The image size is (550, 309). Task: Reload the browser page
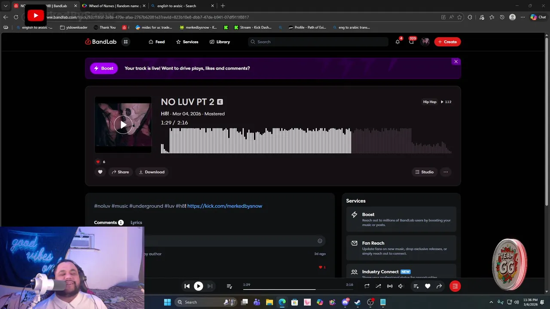pyautogui.click(x=16, y=17)
